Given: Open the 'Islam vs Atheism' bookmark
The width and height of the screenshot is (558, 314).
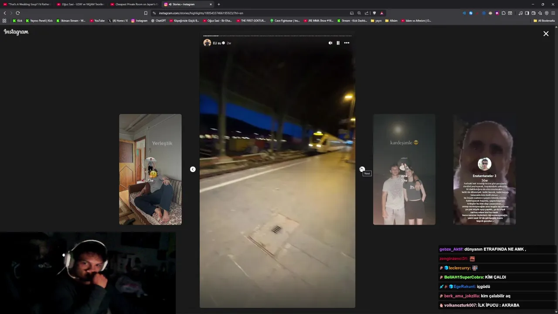Looking at the screenshot, I should 416,20.
